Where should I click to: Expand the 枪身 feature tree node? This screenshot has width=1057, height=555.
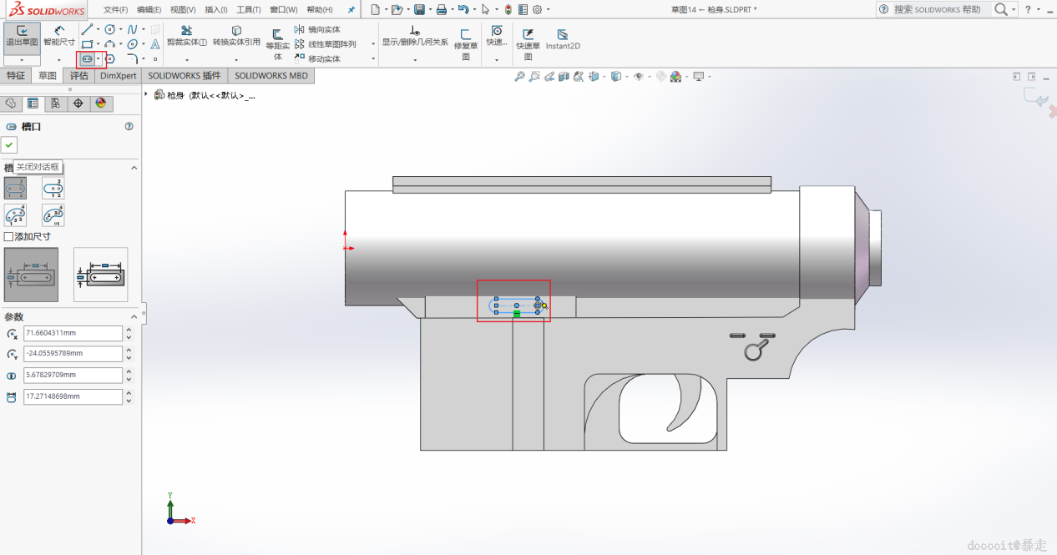point(147,95)
